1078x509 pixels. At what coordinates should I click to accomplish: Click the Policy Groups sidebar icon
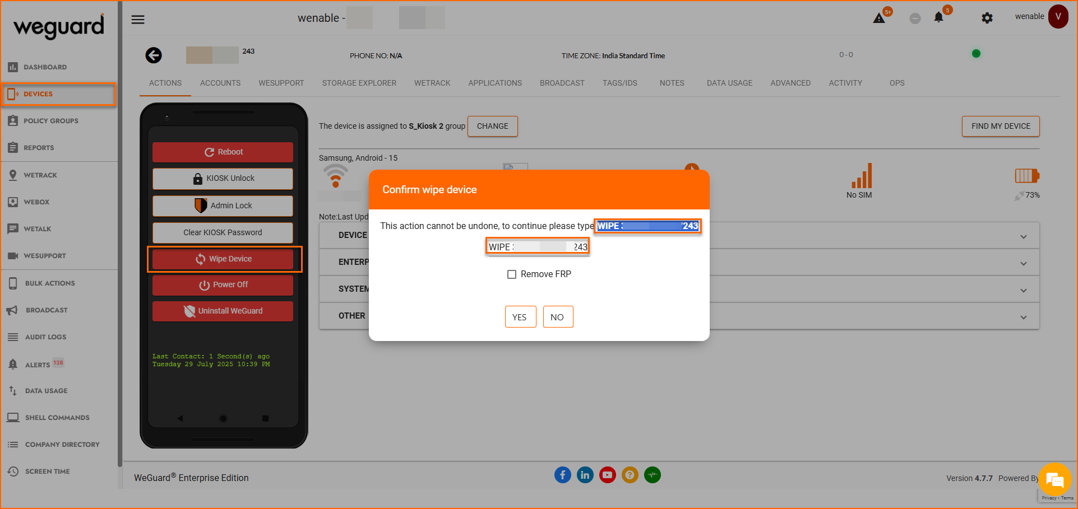tap(13, 121)
